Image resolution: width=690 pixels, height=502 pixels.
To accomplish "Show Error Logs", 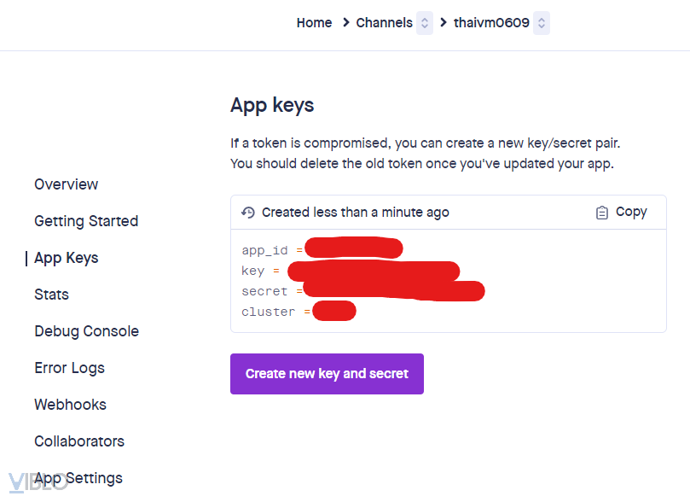I will tap(69, 368).
